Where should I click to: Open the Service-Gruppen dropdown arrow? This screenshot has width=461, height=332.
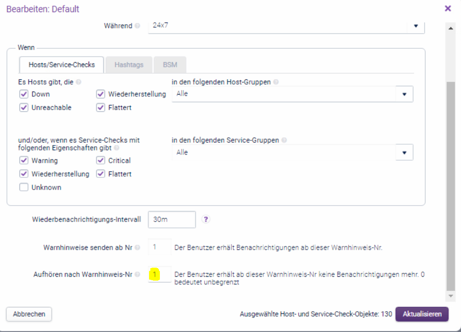(404, 152)
